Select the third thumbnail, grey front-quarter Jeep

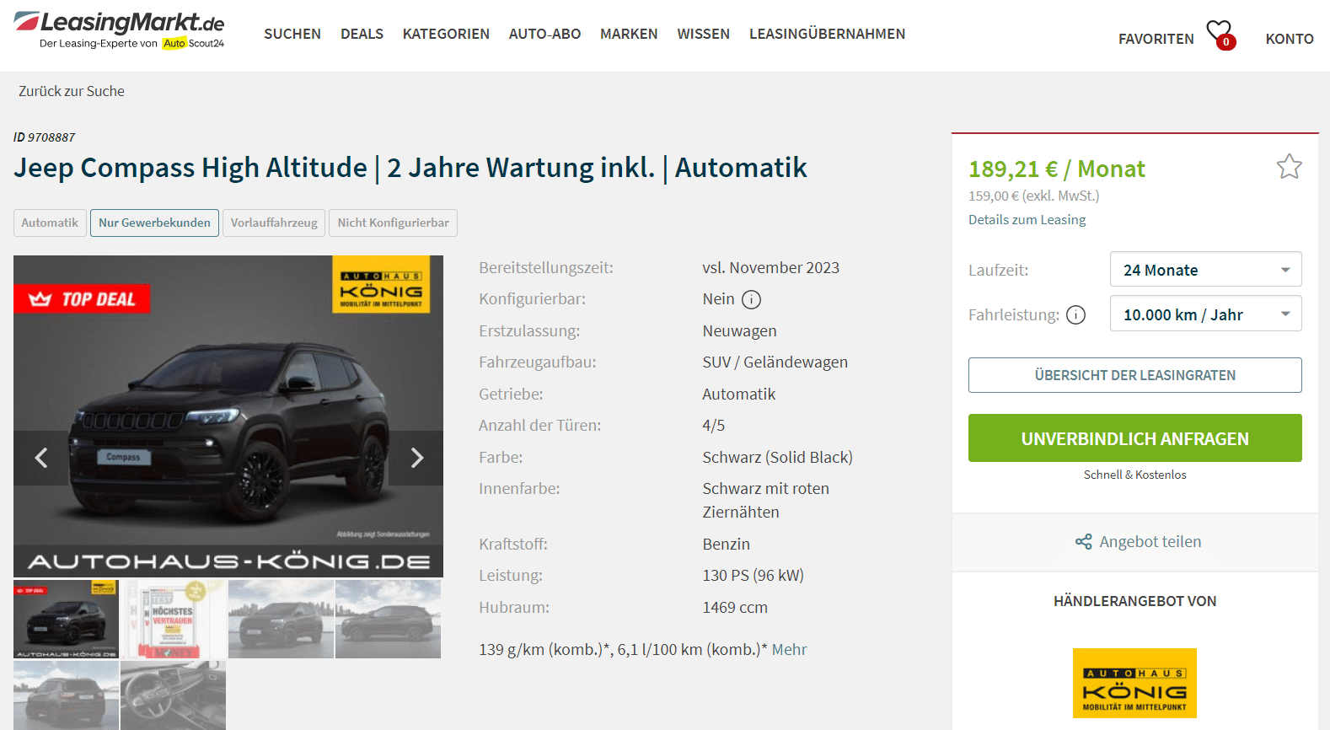pos(282,619)
